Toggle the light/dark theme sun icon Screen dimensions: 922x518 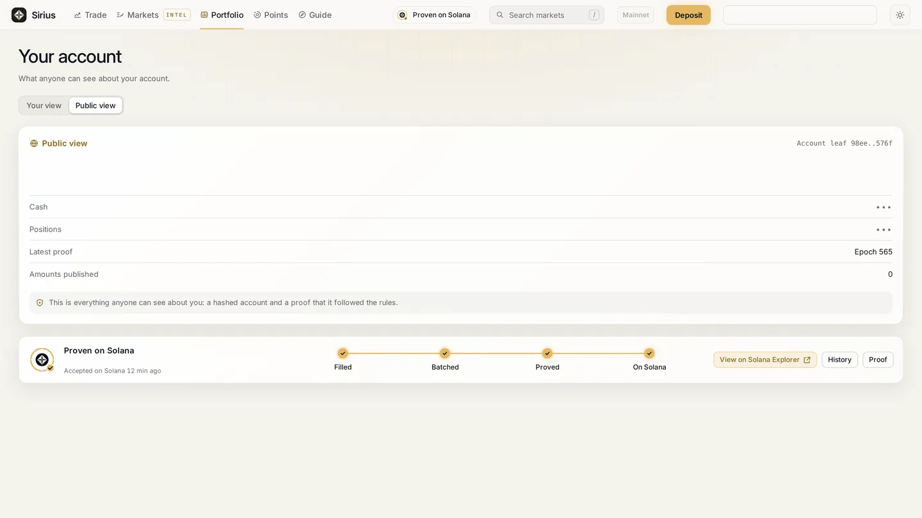click(900, 15)
